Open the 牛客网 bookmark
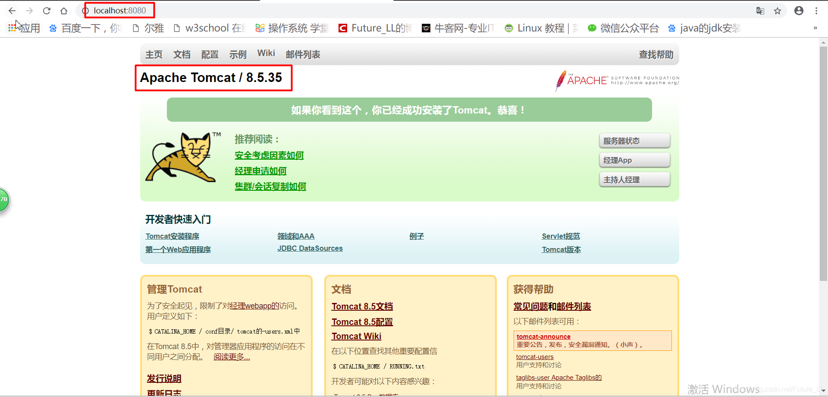The image size is (828, 397). point(458,28)
